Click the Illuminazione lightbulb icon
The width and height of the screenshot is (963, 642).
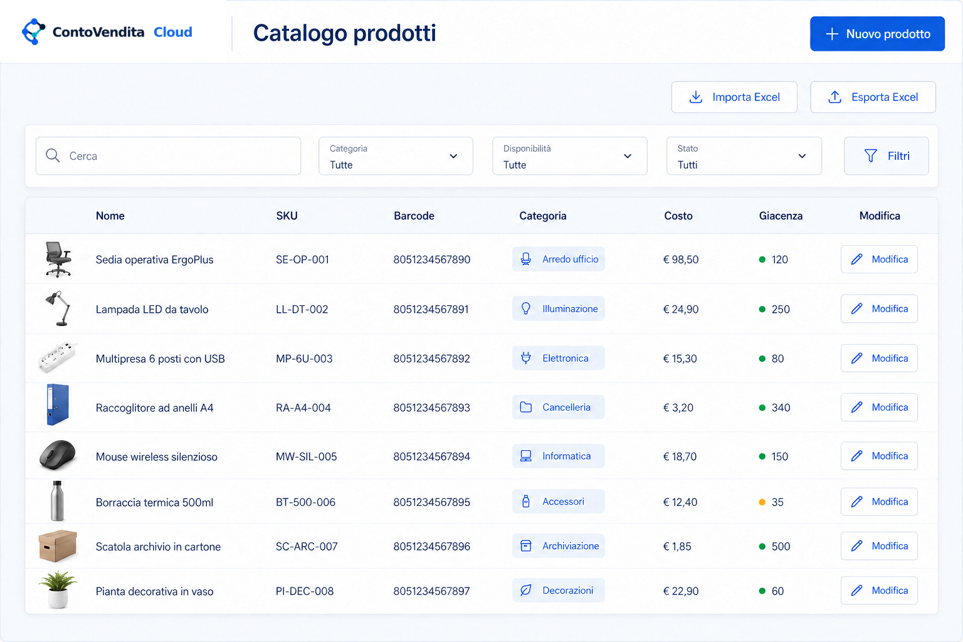point(526,308)
